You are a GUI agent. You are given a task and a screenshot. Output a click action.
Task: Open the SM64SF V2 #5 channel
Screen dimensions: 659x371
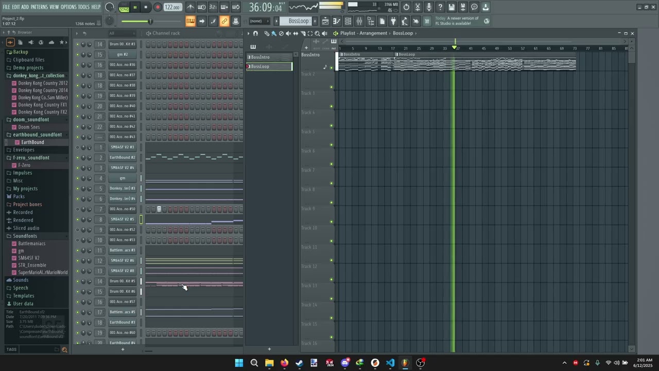[123, 220]
